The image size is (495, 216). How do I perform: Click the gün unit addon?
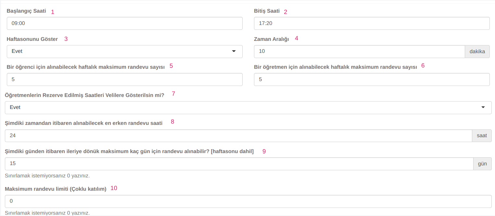click(x=482, y=164)
